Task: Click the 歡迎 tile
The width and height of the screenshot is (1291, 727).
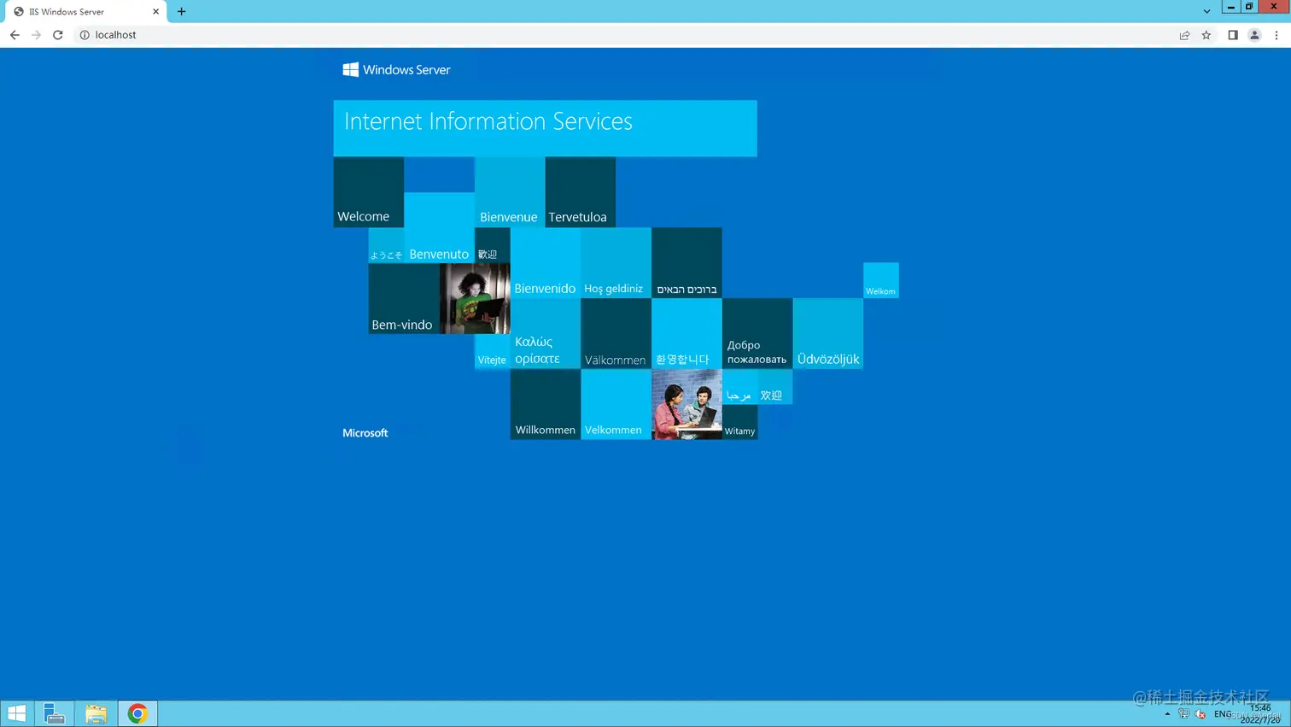Action: (493, 246)
